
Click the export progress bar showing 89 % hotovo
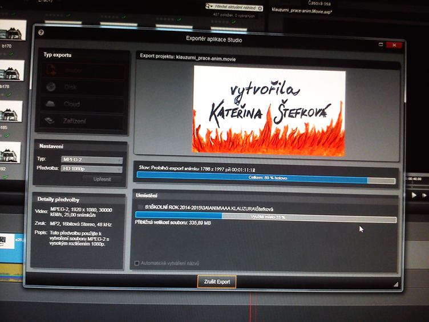coord(266,178)
